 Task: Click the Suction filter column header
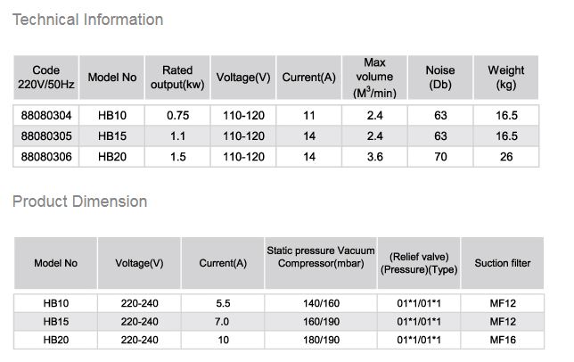[x=503, y=263]
